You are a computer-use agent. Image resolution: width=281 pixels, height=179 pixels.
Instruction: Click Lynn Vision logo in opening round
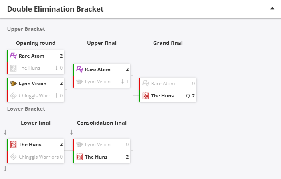click(14, 84)
